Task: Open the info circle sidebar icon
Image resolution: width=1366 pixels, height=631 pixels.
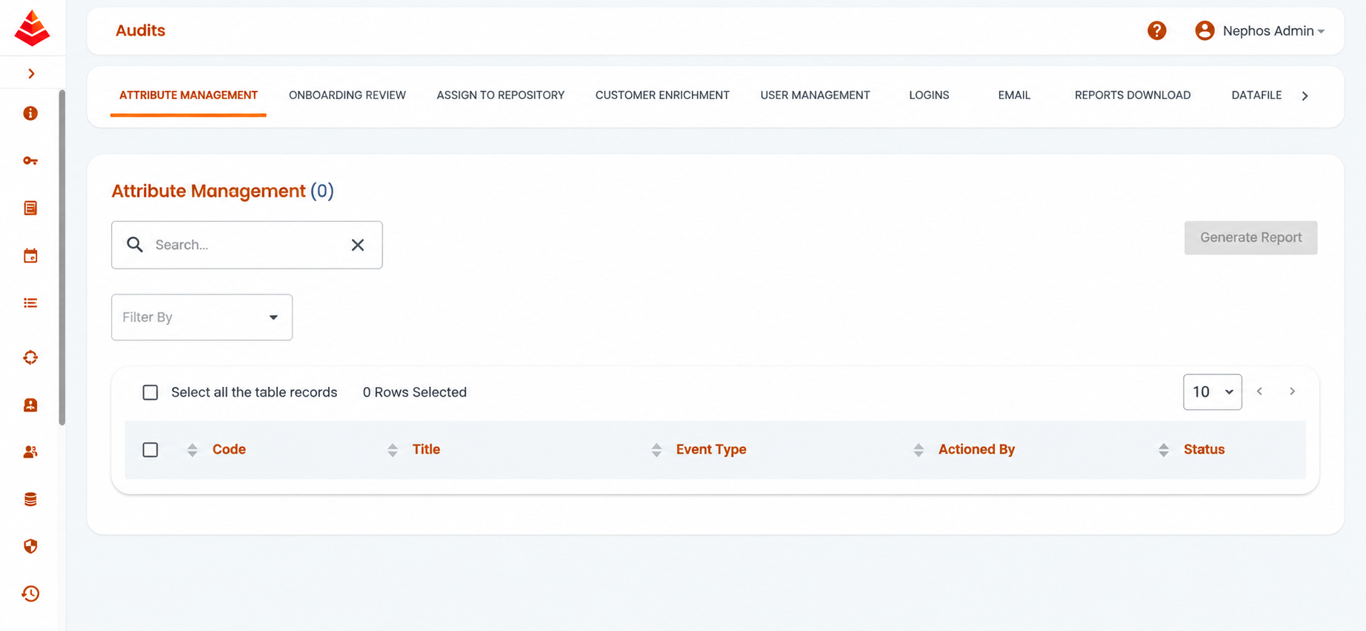Action: pos(30,113)
